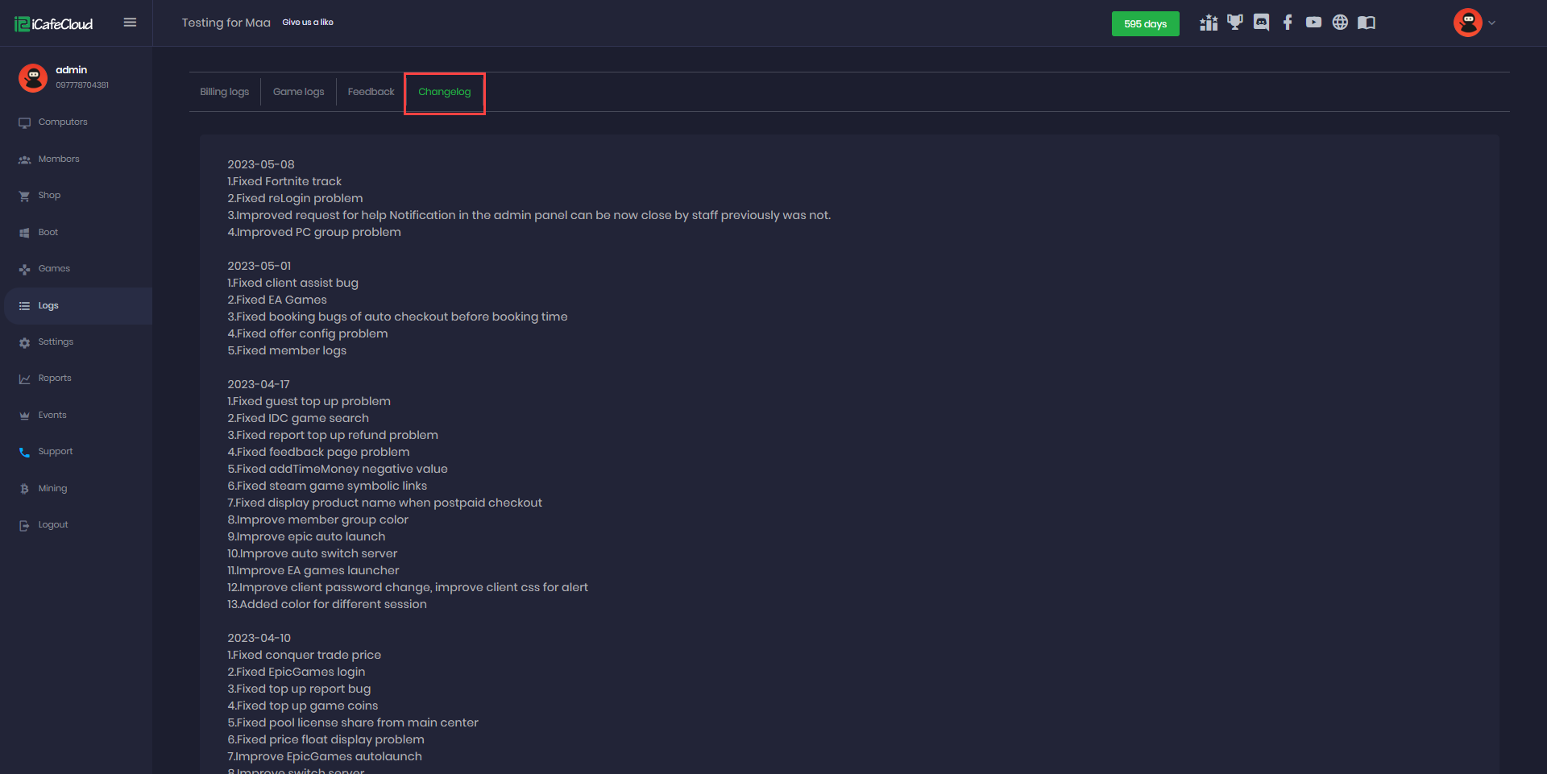Image resolution: width=1547 pixels, height=774 pixels.
Task: Expand the profile dropdown chevron
Action: coord(1492,23)
